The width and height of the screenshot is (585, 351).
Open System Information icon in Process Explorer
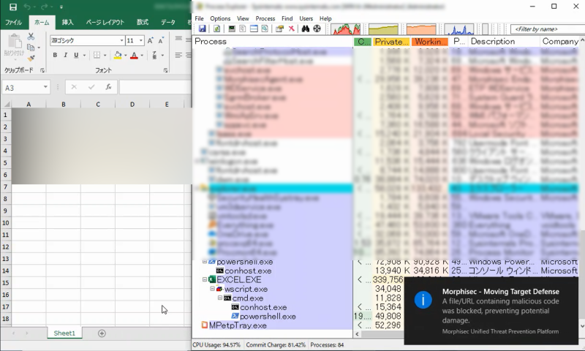pos(231,29)
